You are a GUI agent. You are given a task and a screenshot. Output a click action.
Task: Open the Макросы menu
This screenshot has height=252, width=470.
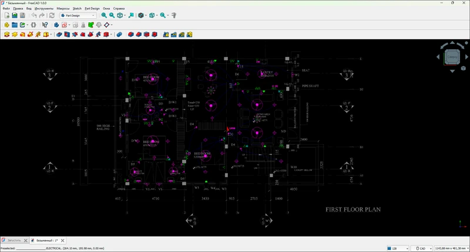[x=62, y=9]
